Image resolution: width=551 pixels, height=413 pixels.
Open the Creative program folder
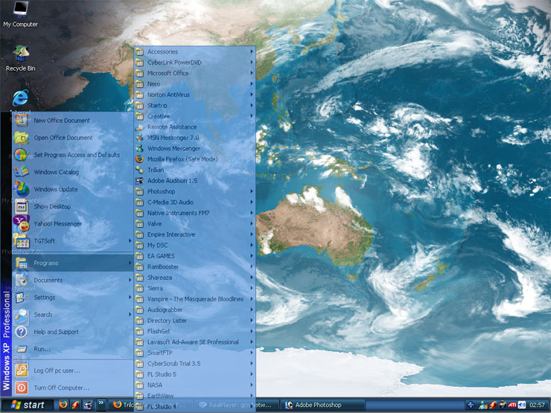point(194,116)
